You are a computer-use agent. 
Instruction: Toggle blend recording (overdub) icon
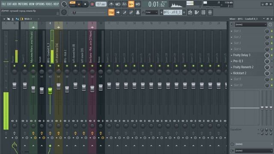(131, 4)
